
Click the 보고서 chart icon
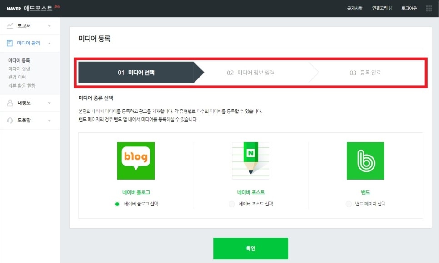point(10,26)
